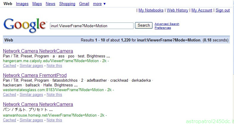Open Network Camera NetworkCamera wanwanhouse result

(x=38, y=104)
